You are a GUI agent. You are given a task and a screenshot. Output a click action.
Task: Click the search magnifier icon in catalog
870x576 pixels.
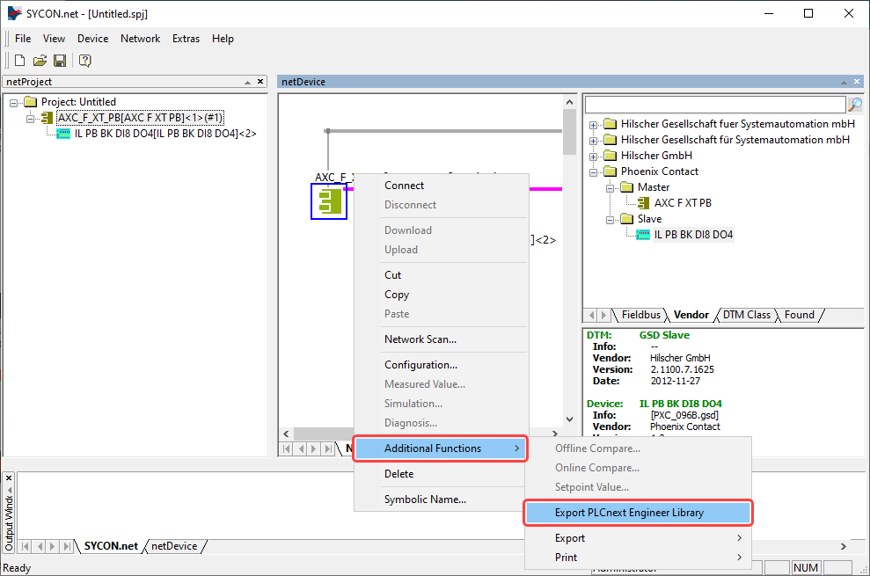pos(855,104)
